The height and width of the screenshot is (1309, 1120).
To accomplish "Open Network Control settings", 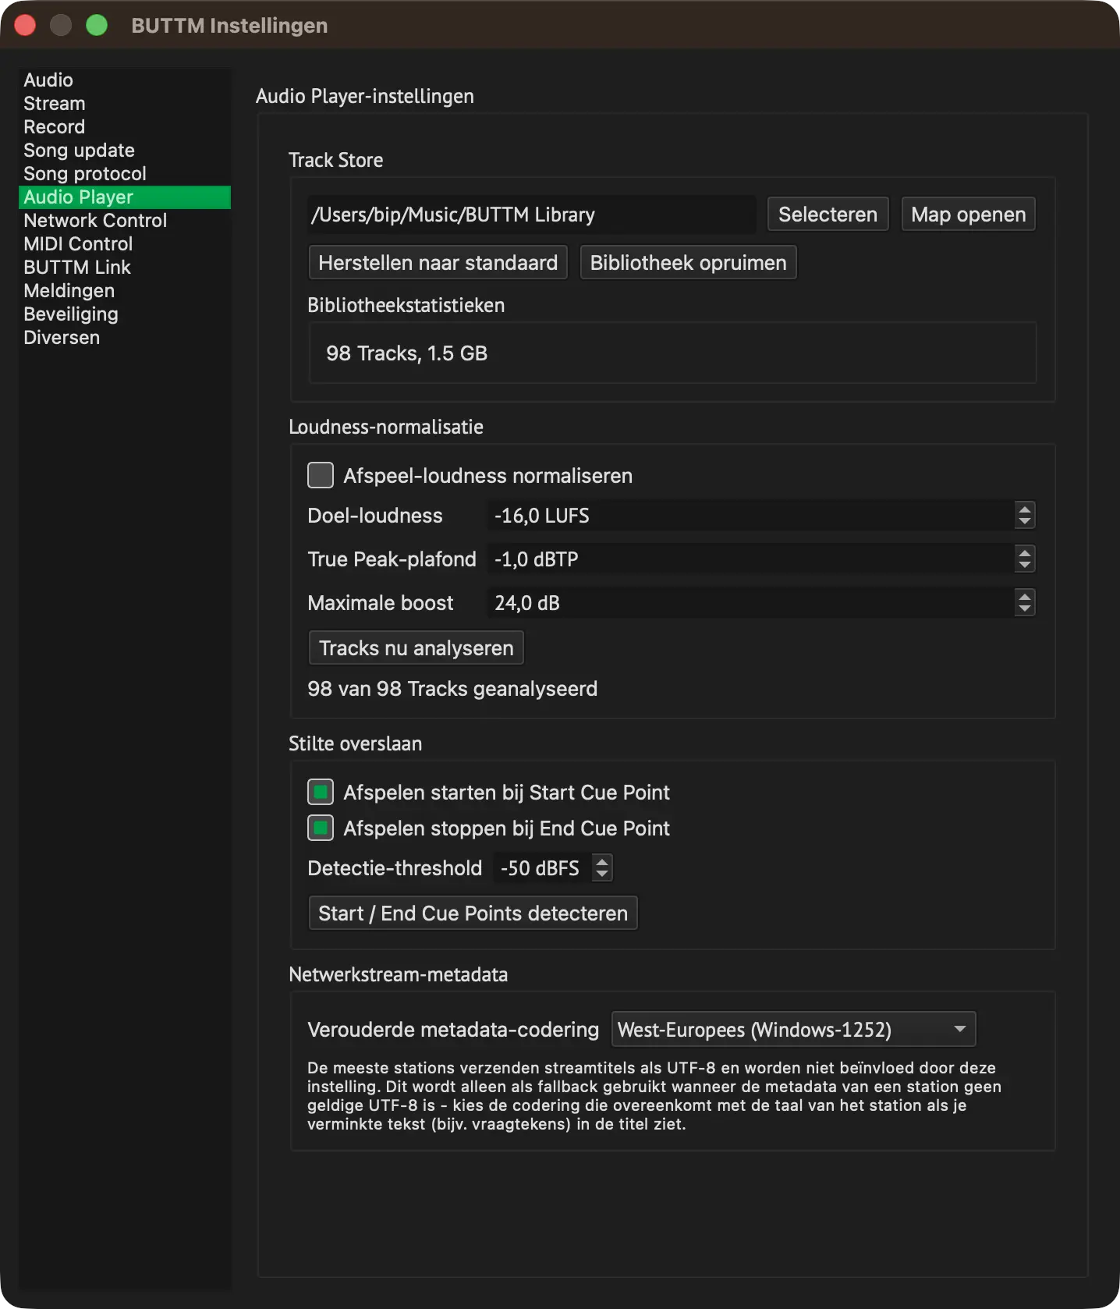I will [x=125, y=221].
